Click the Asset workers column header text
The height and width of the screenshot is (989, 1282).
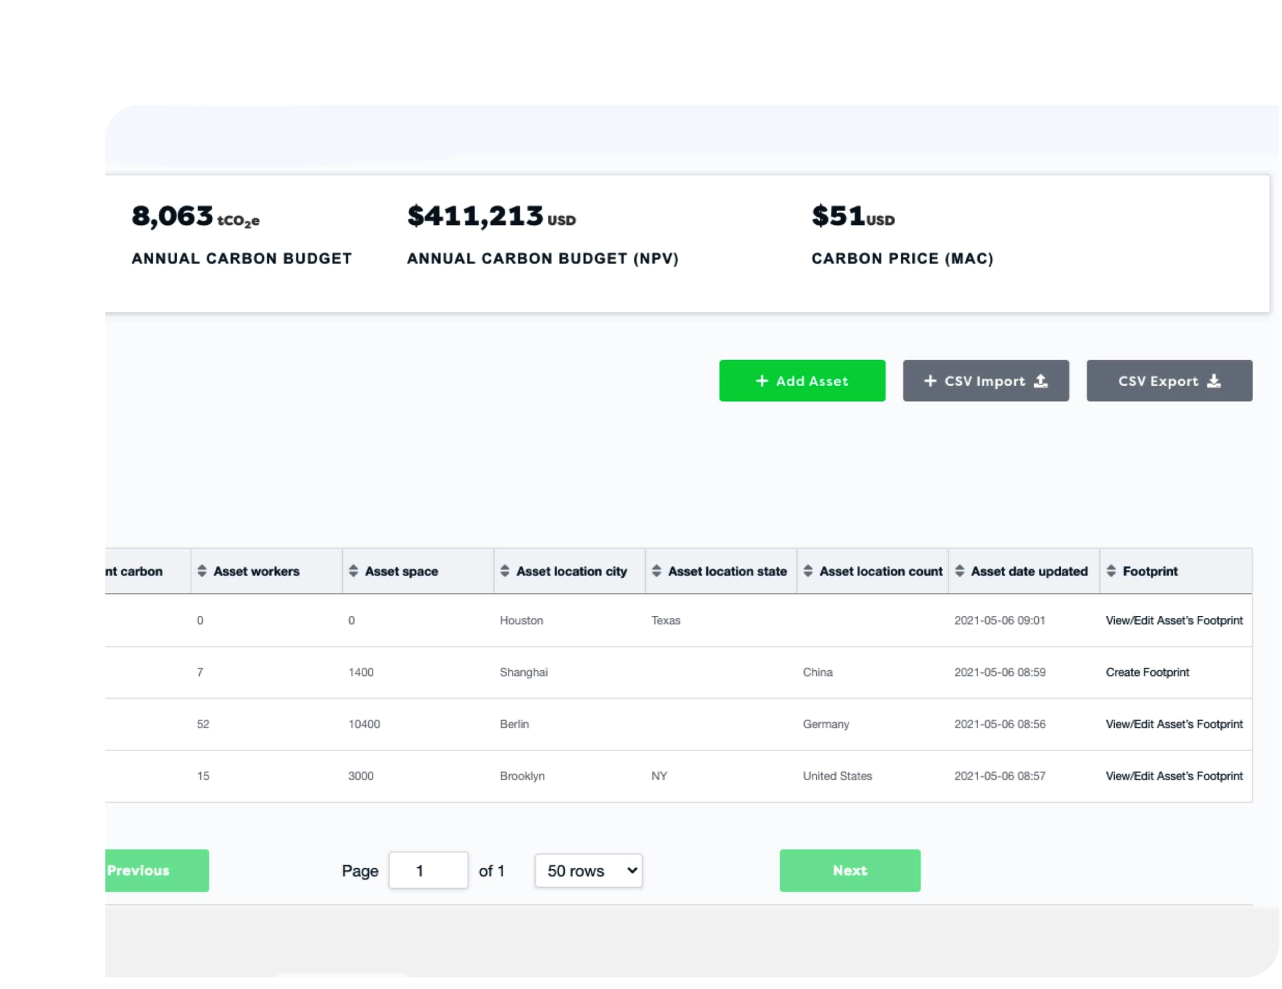coord(257,572)
